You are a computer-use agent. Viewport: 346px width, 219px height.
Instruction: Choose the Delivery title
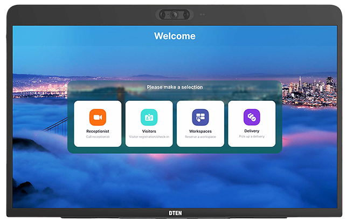(x=252, y=131)
